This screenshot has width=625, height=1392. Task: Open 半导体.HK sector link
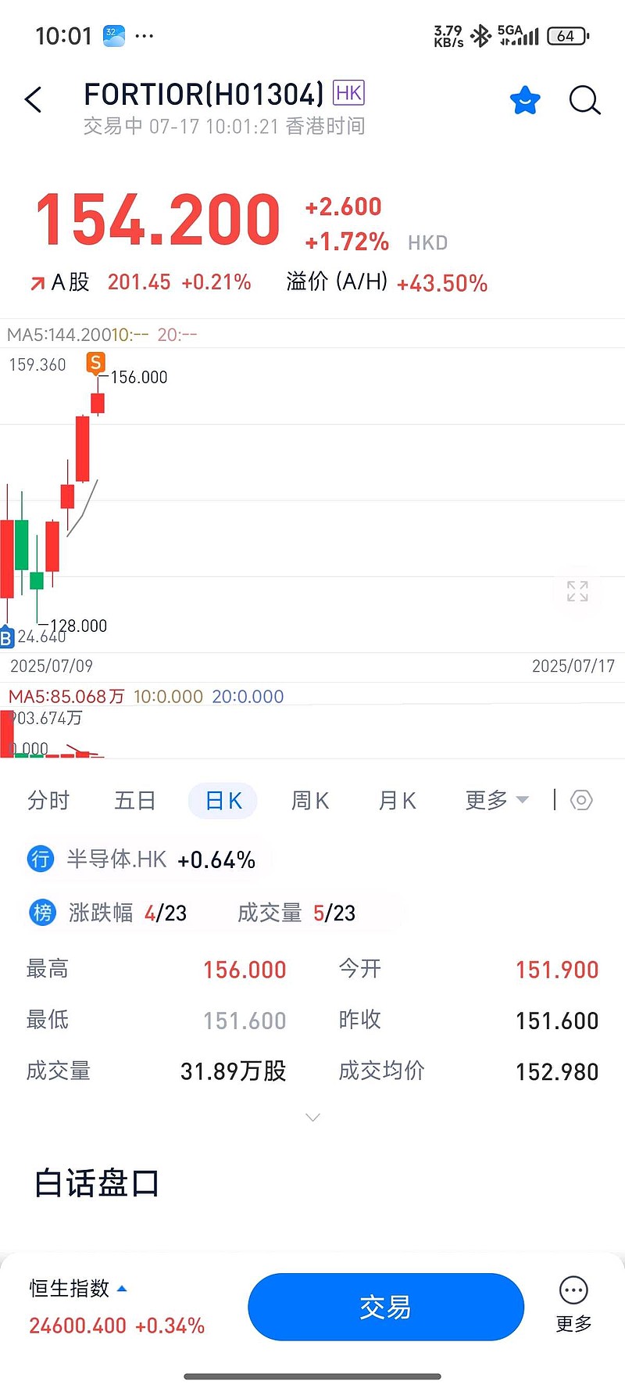[116, 859]
